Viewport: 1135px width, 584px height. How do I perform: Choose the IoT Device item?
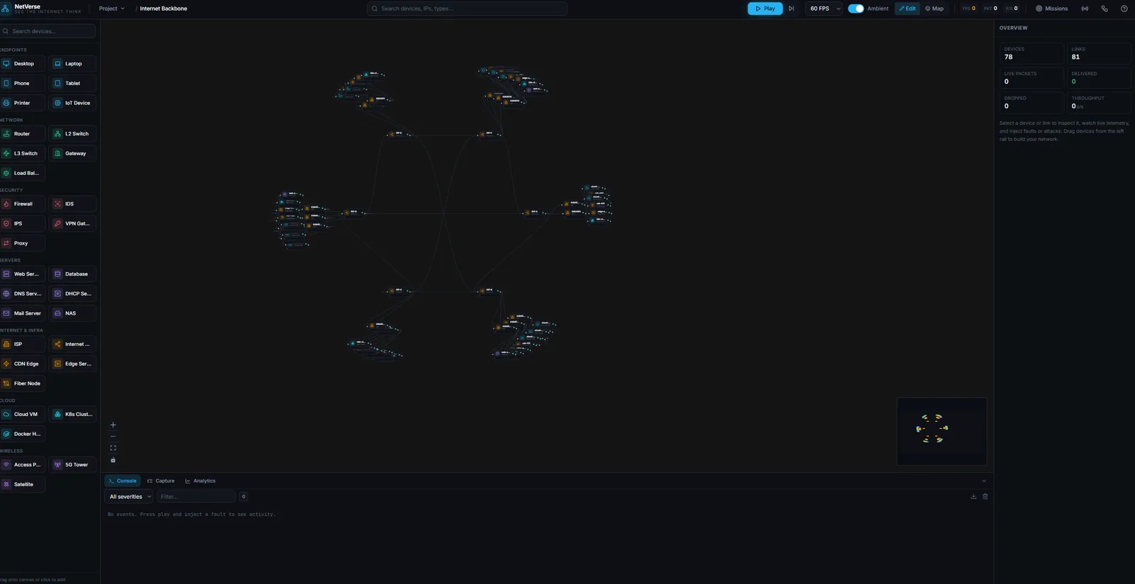coord(72,103)
